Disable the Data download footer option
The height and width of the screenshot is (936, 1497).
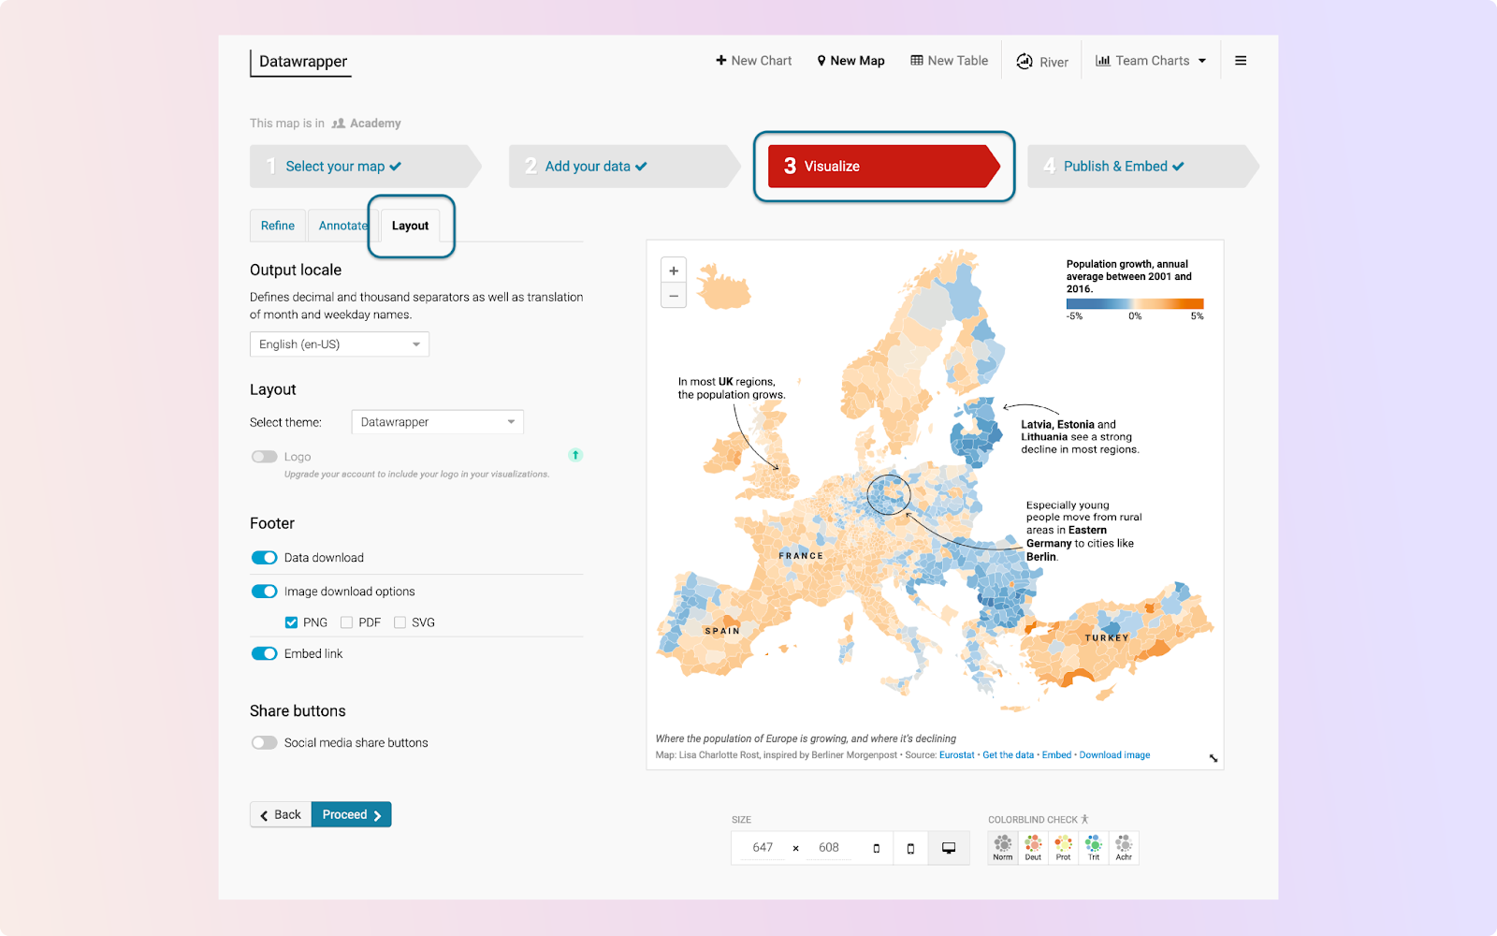[x=265, y=557]
